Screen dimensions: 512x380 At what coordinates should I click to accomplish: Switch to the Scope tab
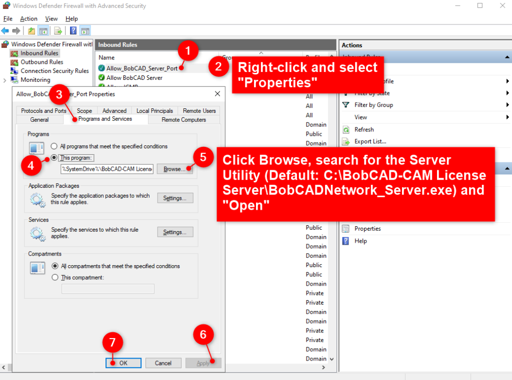click(x=84, y=110)
